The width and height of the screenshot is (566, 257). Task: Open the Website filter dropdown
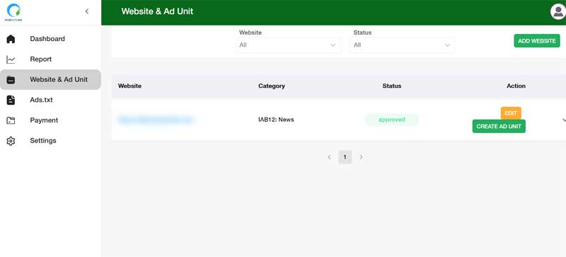tap(288, 45)
